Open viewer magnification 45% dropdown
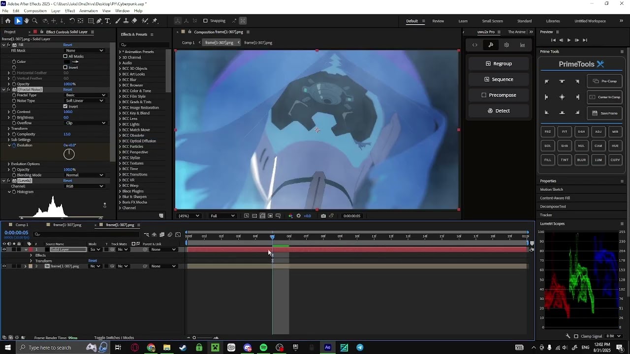The height and width of the screenshot is (354, 630). pos(189,216)
